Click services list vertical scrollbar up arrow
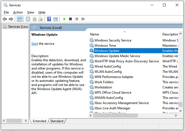 (x=180, y=34)
